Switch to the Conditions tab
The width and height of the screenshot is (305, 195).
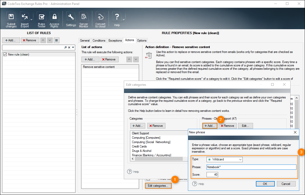tap(99, 41)
